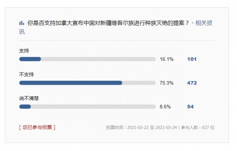Click the 说不清楚 progress bar

[87, 107]
